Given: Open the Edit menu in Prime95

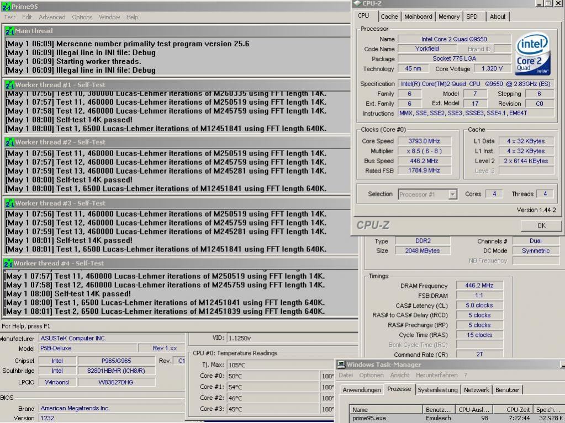Looking at the screenshot, I should (x=27, y=17).
